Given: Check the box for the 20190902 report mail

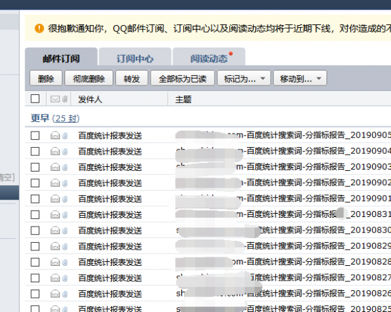Looking at the screenshot, I should (35, 183).
